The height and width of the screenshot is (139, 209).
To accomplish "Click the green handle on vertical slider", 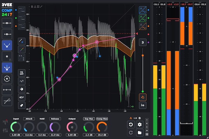I will [x=142, y=92].
